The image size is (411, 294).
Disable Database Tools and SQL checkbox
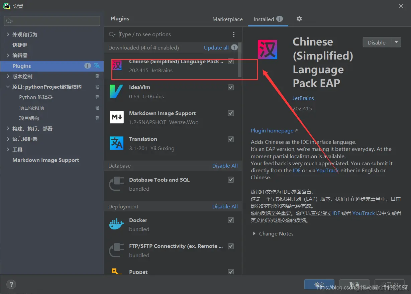pos(231,180)
